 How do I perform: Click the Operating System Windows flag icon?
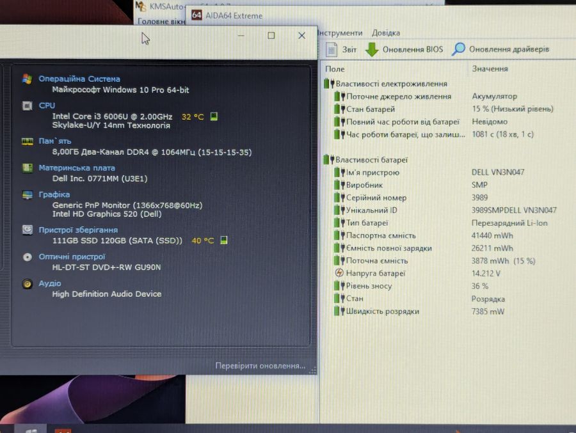[x=27, y=79]
